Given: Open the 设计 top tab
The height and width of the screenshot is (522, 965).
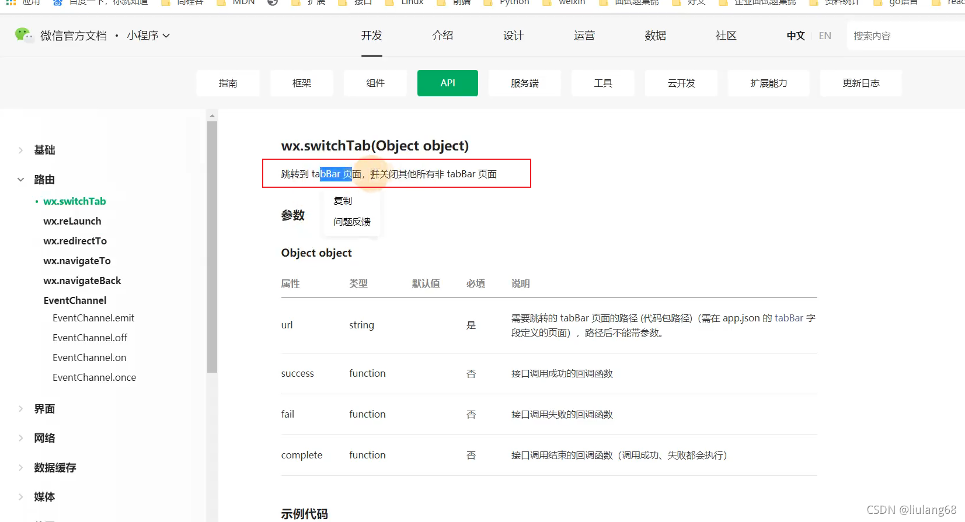Looking at the screenshot, I should tap(513, 36).
